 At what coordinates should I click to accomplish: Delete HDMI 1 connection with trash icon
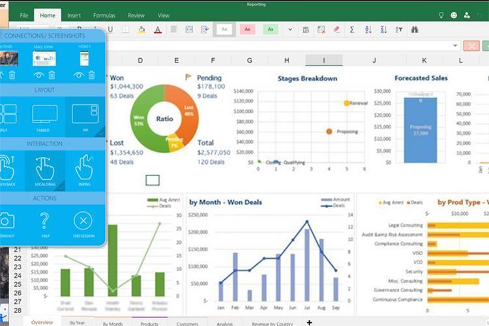(91, 75)
